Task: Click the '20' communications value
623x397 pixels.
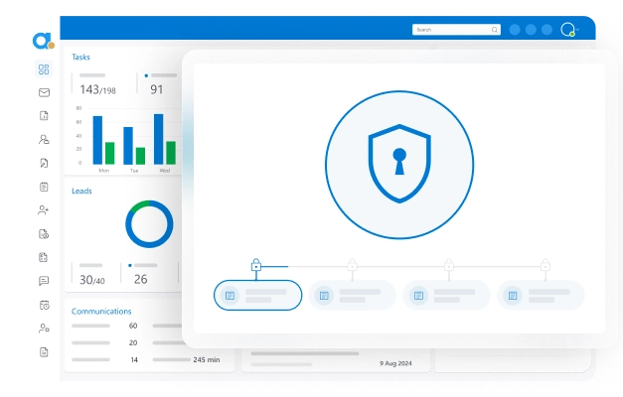Action: (133, 343)
